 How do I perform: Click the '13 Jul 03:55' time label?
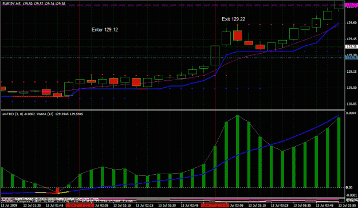tap(347, 206)
